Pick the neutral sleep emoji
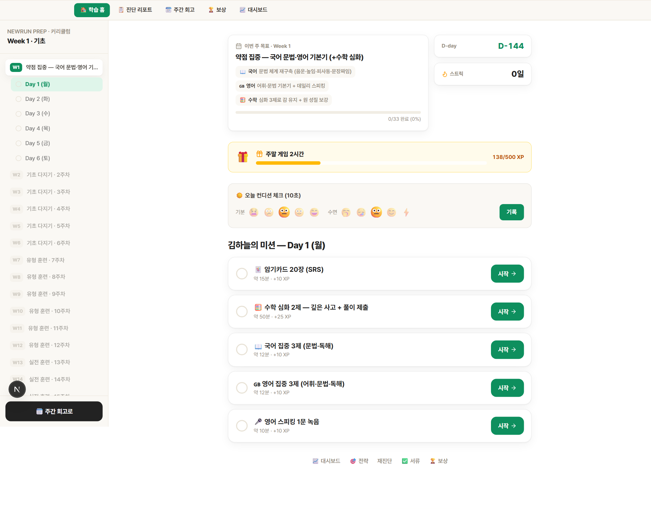 [376, 212]
